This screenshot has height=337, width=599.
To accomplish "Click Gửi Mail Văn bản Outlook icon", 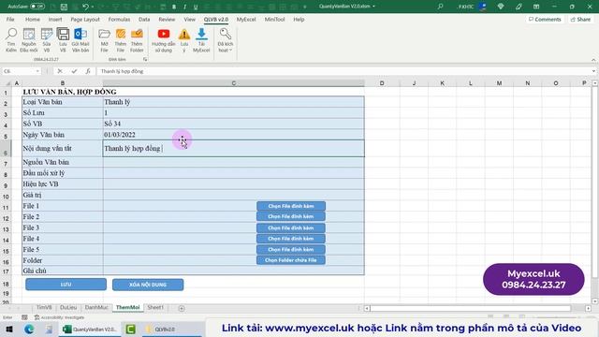I will 80,39.
